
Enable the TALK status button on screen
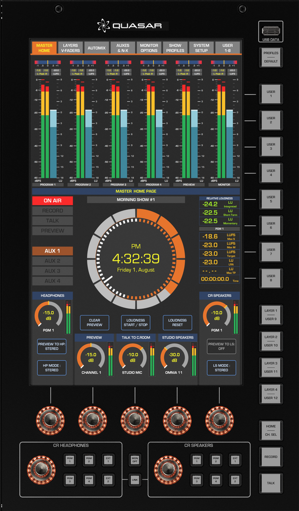(x=52, y=221)
